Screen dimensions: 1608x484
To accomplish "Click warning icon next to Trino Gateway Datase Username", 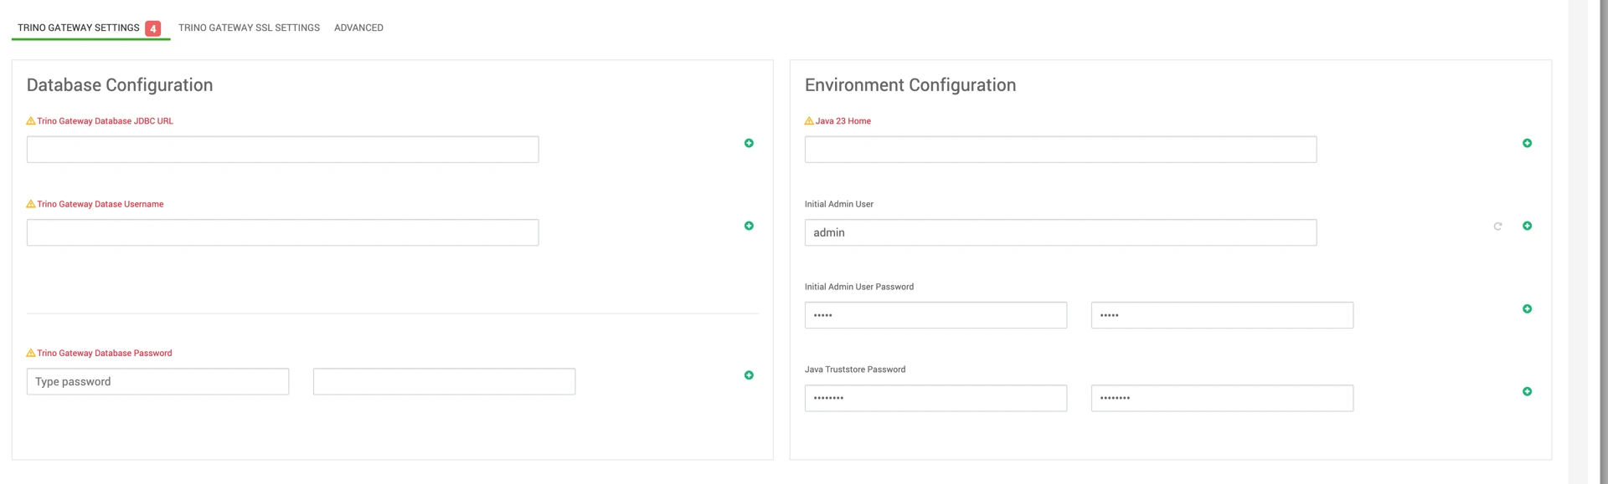I will click(x=31, y=204).
